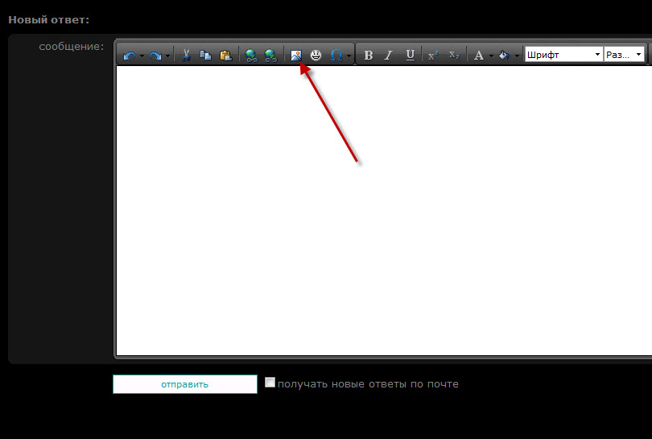Image resolution: width=652 pixels, height=439 pixels.
Task: Expand the Omega special characters dropdown
Action: pyautogui.click(x=348, y=56)
